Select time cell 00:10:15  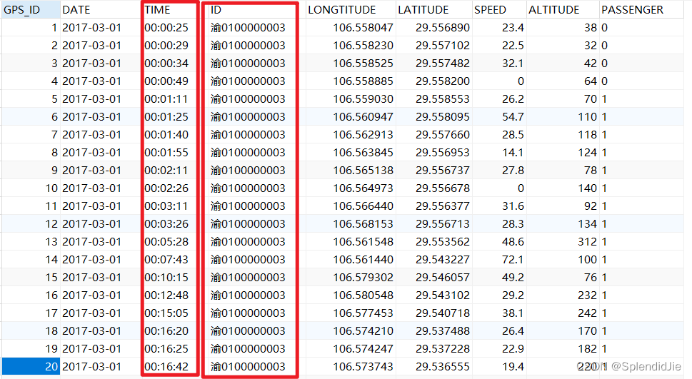click(166, 278)
